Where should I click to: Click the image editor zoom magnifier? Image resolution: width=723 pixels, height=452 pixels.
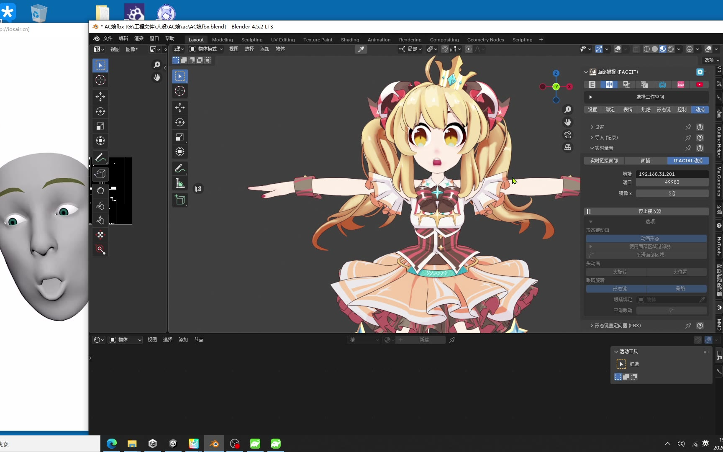157,65
